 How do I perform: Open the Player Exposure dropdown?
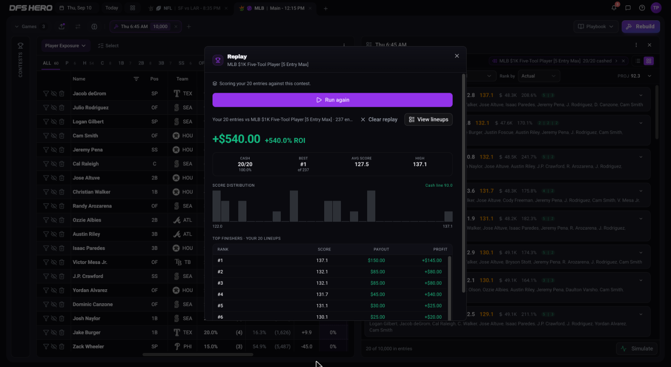[x=66, y=46]
